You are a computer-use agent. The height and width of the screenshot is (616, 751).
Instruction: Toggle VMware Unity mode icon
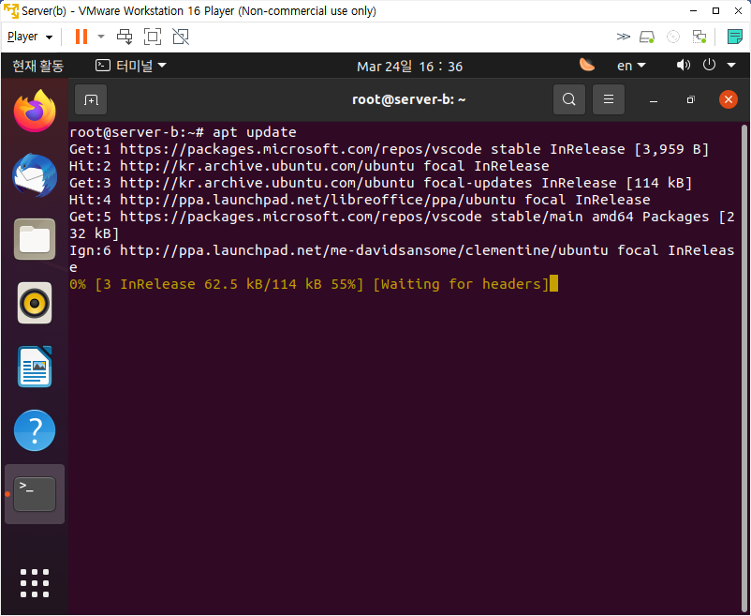tap(181, 37)
